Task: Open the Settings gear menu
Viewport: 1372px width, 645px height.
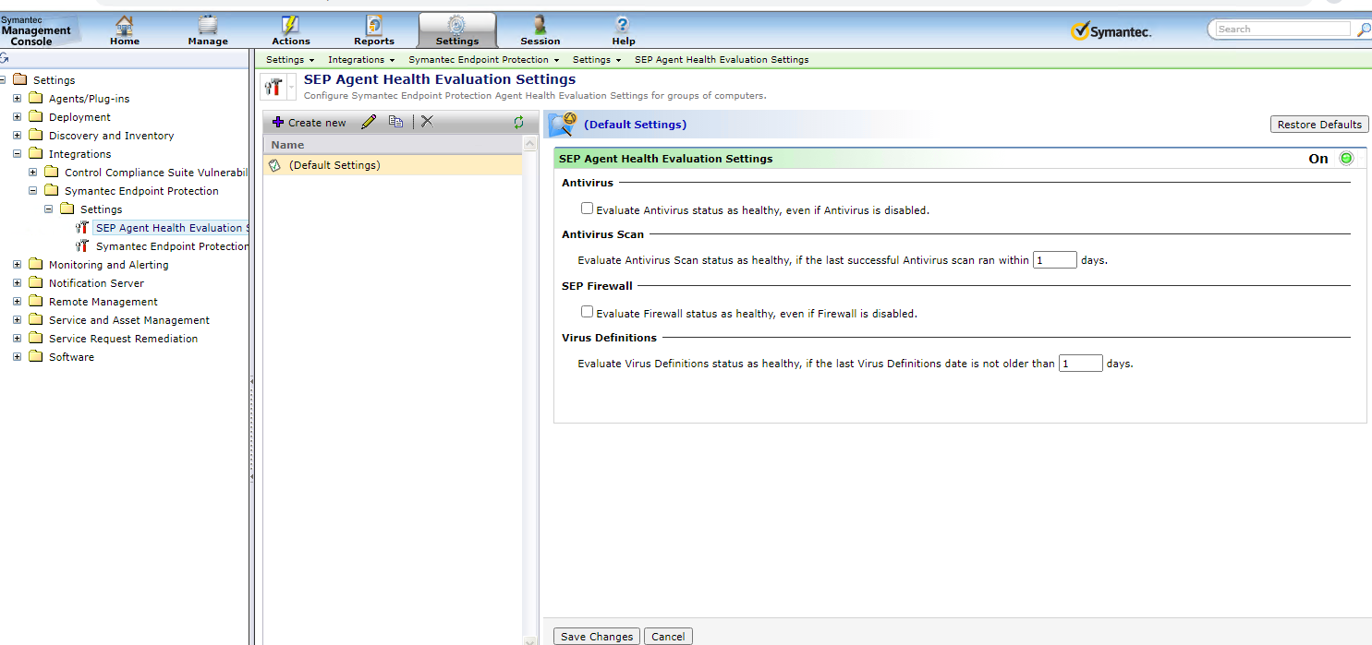Action: tap(456, 25)
